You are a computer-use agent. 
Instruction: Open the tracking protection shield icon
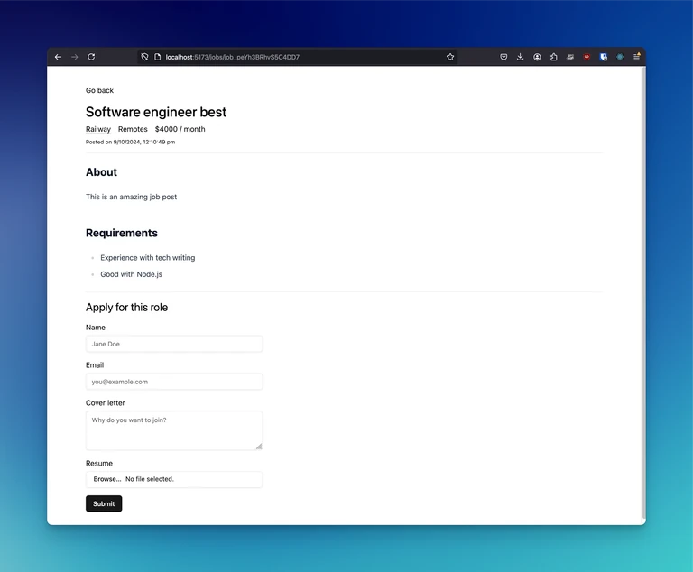pos(144,57)
